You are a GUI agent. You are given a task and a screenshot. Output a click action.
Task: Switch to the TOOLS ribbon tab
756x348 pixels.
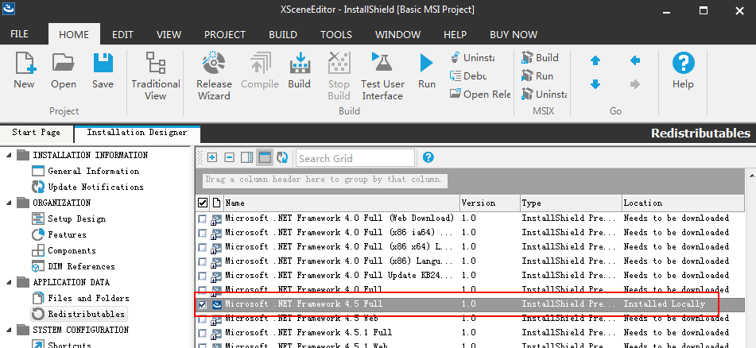(336, 35)
